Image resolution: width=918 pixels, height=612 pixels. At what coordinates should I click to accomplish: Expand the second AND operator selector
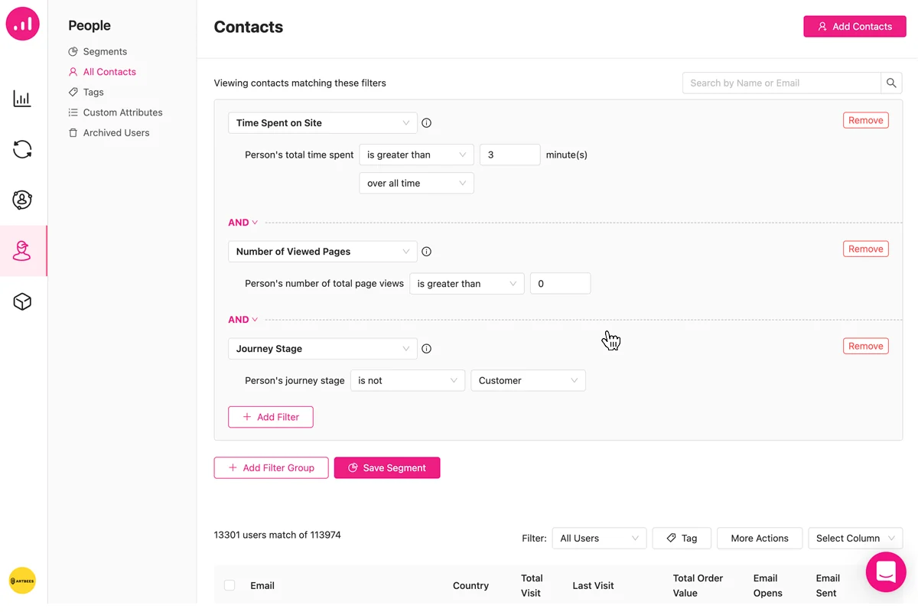tap(243, 320)
